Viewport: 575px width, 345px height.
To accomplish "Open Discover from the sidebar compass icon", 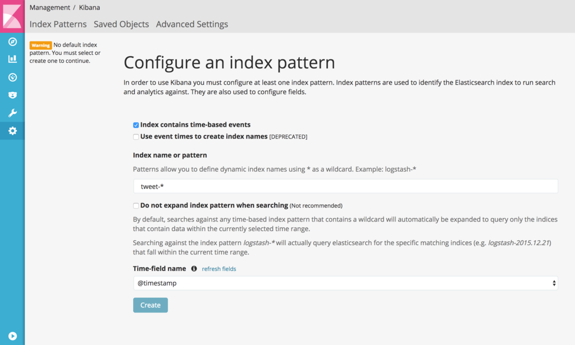I will 12,42.
